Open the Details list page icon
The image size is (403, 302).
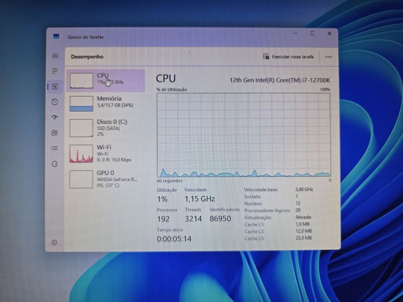point(54,148)
